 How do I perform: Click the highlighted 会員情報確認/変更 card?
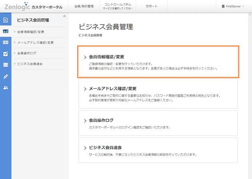(158, 62)
